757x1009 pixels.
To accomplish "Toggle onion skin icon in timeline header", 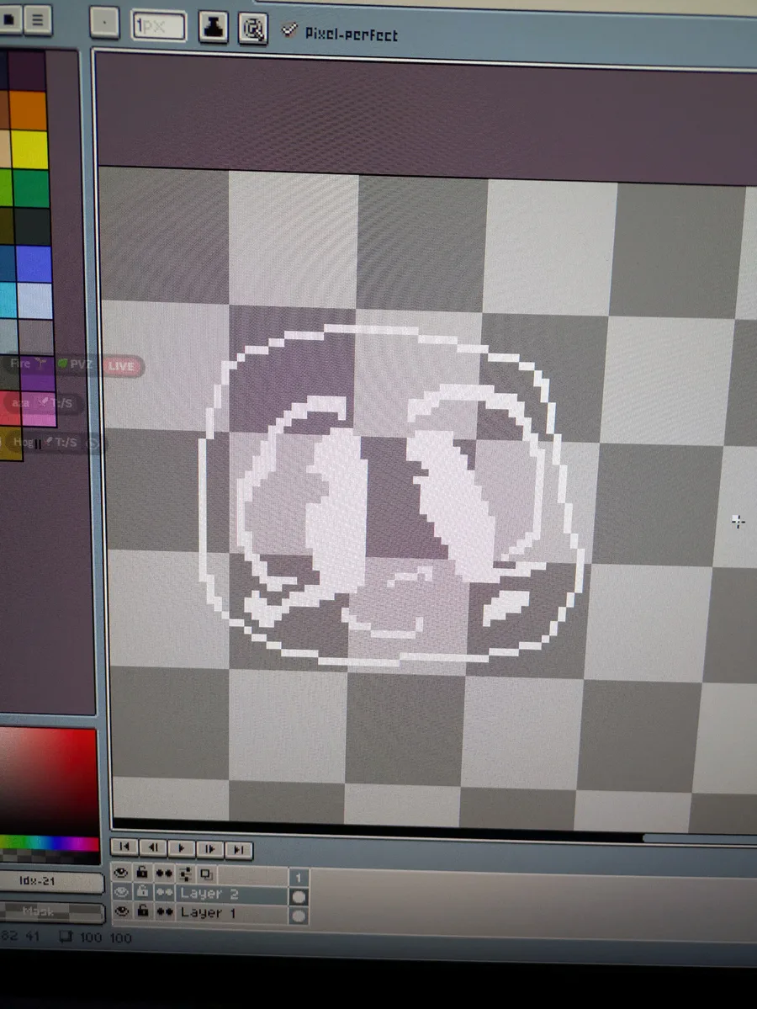I will pos(206,874).
